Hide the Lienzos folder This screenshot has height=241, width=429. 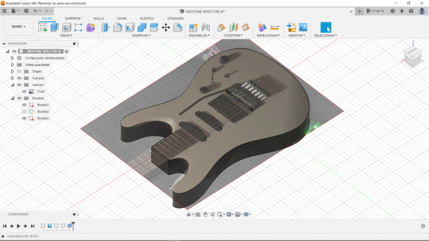point(19,85)
